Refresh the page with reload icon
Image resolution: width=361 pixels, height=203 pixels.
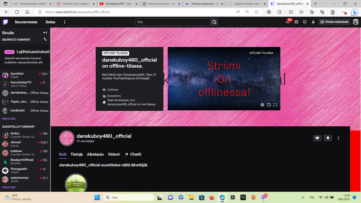coord(17,12)
